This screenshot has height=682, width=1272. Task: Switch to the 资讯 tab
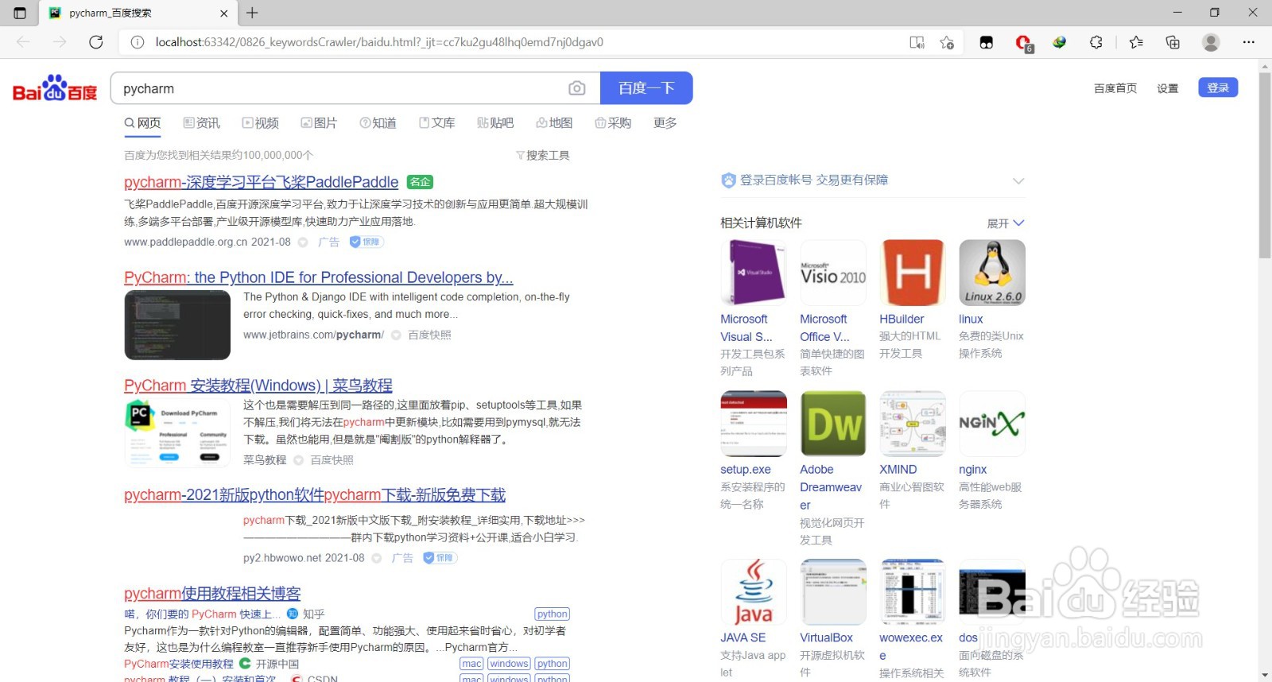pos(202,122)
